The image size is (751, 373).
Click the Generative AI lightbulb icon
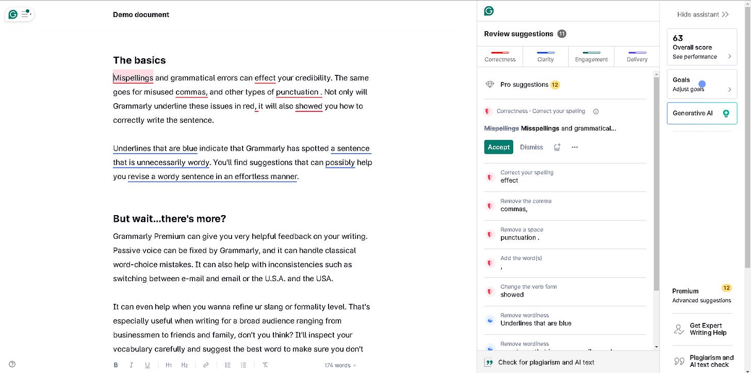coord(726,113)
